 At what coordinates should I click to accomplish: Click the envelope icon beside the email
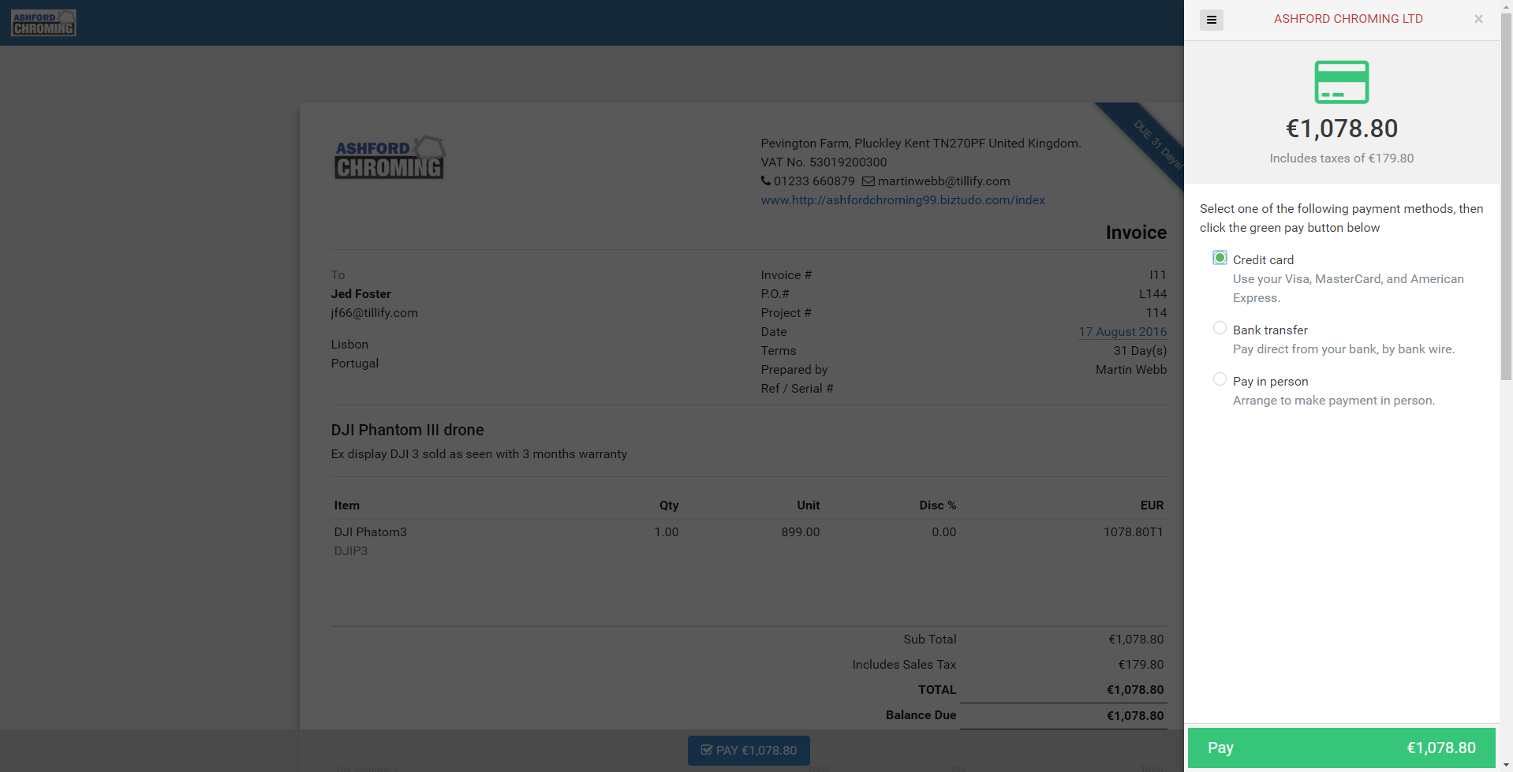point(868,181)
